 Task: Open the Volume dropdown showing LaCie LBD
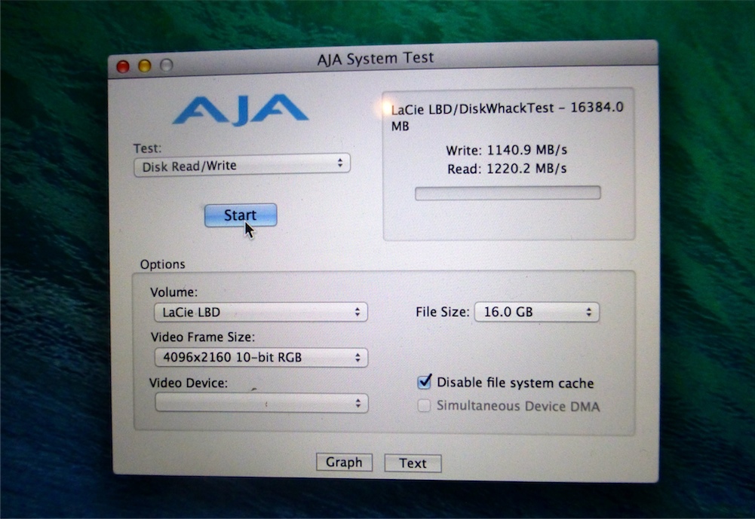point(260,312)
